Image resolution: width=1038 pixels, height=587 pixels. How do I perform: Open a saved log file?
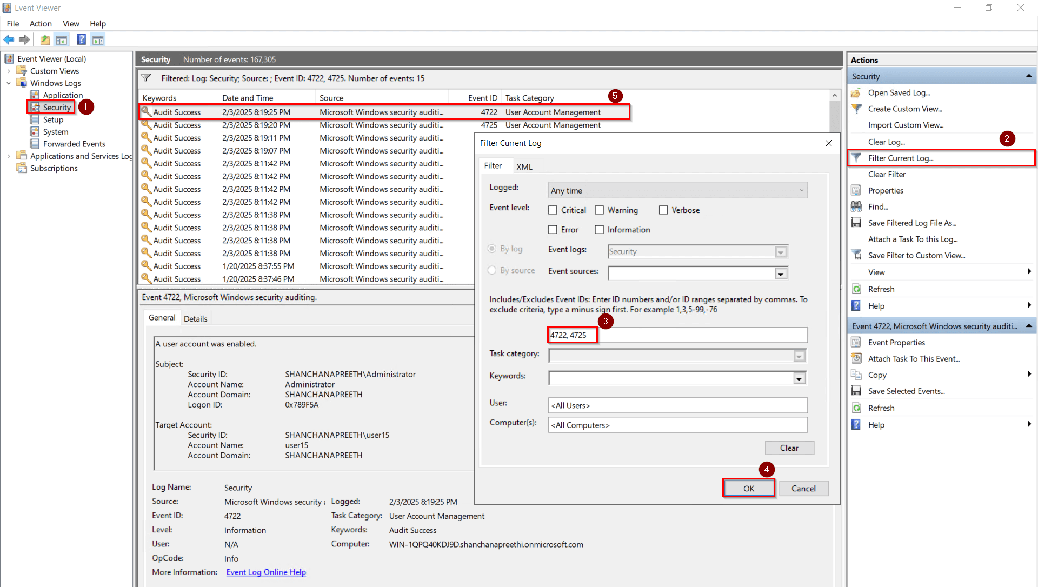pyautogui.click(x=898, y=92)
